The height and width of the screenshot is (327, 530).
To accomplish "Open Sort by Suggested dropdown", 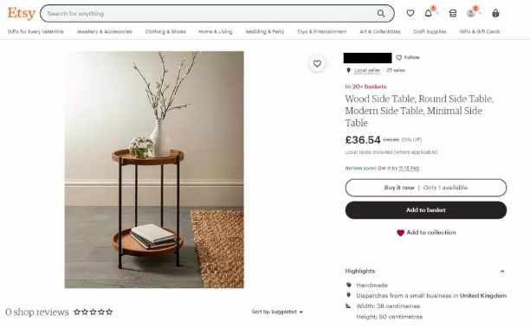I will tap(277, 311).
